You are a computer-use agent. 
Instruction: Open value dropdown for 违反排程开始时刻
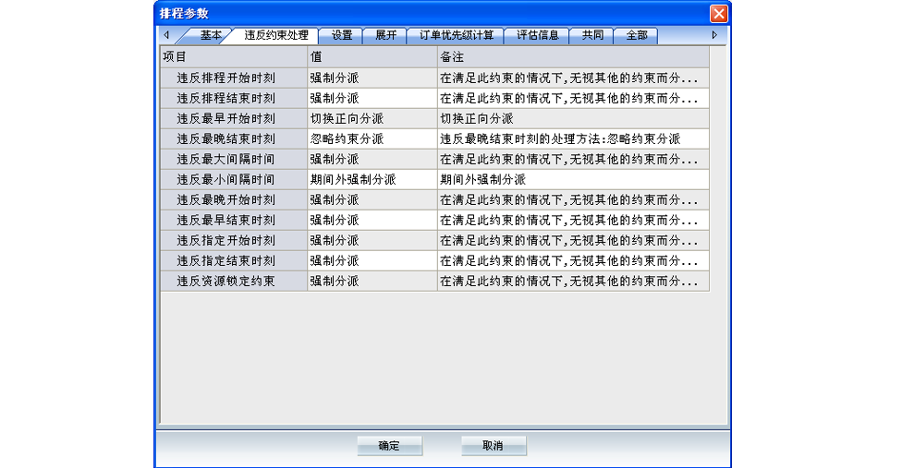pos(372,78)
